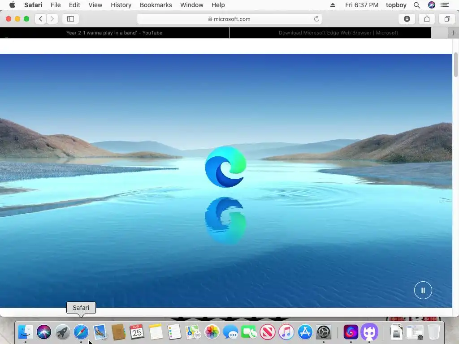Open Reminders from the Dock
Image resolution: width=459 pixels, height=344 pixels.
click(174, 332)
